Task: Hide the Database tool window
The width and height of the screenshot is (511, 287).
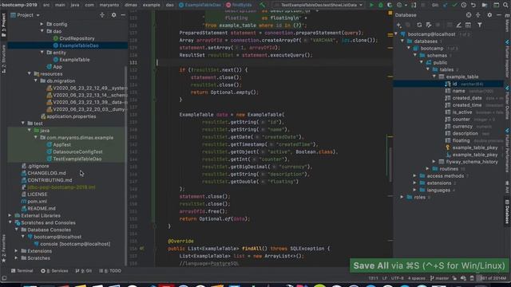Action: (x=499, y=15)
